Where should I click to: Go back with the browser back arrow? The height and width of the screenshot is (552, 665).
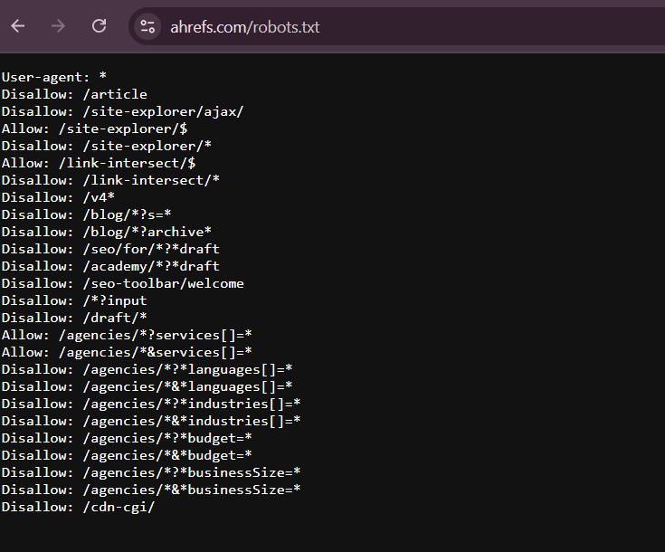coord(18,26)
